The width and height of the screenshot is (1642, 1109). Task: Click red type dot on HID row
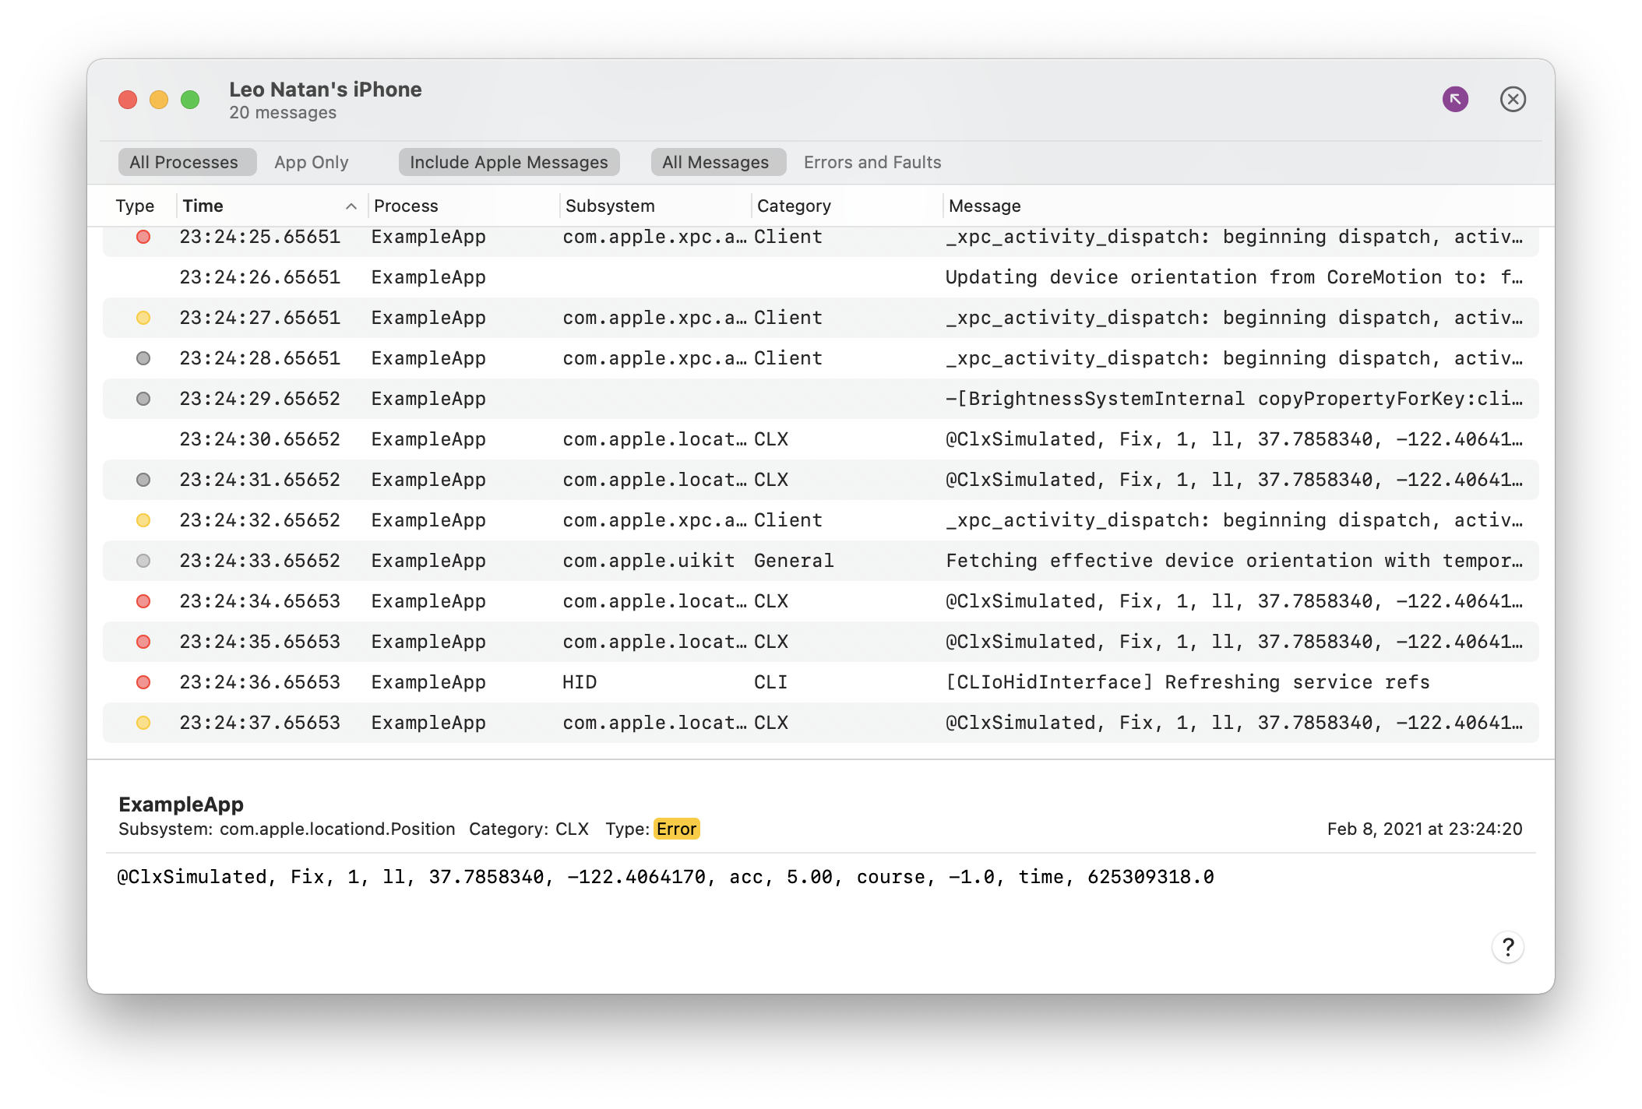[x=143, y=682]
